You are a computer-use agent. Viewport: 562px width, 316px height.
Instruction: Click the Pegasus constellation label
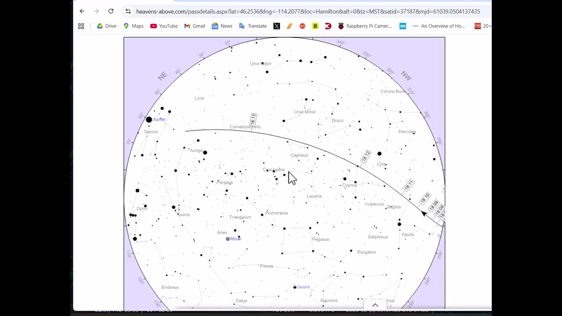coord(321,240)
